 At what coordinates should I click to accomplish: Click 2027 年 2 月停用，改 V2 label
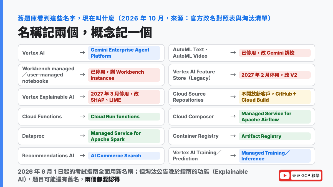click(275, 75)
